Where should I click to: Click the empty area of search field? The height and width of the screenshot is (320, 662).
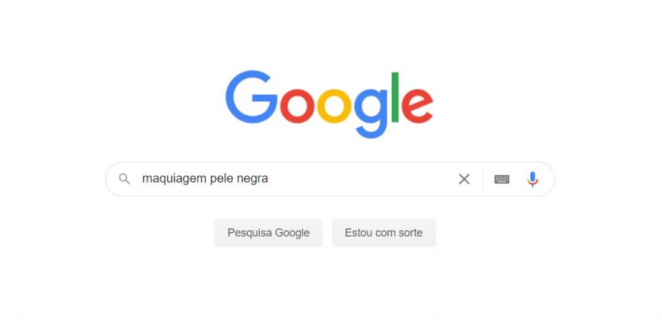pyautogui.click(x=363, y=179)
